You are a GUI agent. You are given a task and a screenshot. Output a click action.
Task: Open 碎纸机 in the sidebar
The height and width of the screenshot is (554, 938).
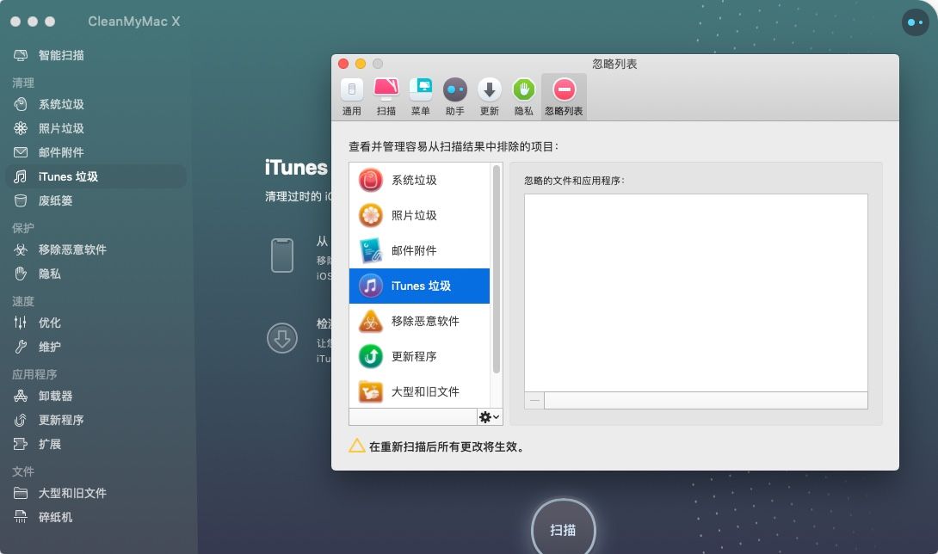click(x=96, y=518)
